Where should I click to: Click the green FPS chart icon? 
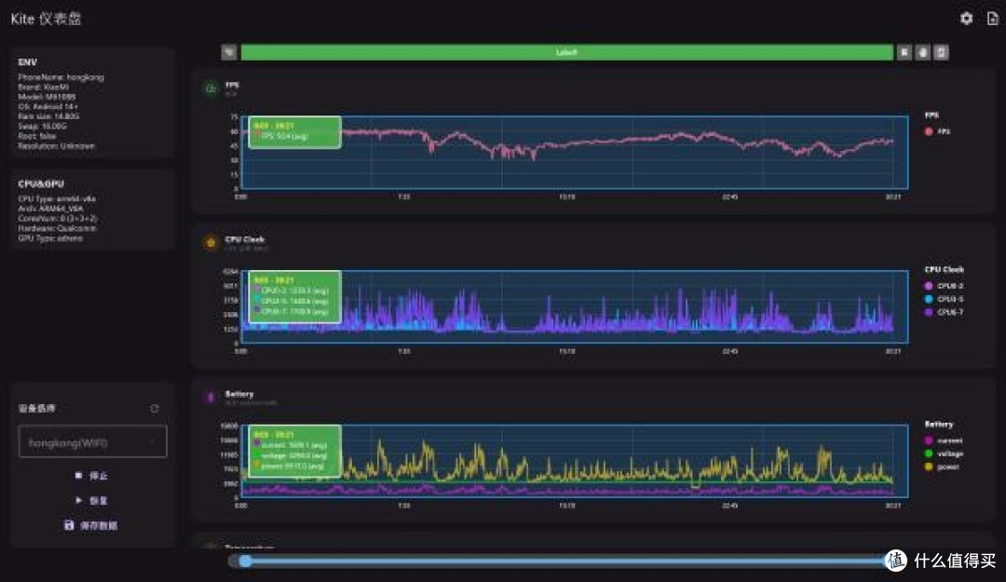click(211, 88)
